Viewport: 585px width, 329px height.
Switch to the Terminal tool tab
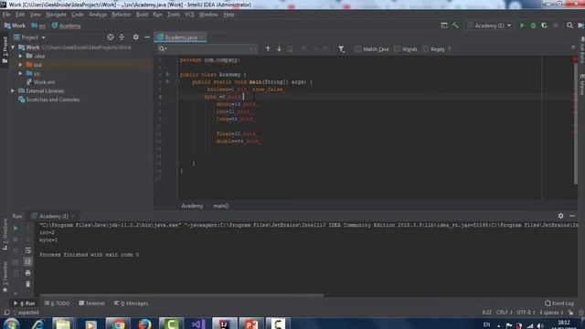(91, 303)
